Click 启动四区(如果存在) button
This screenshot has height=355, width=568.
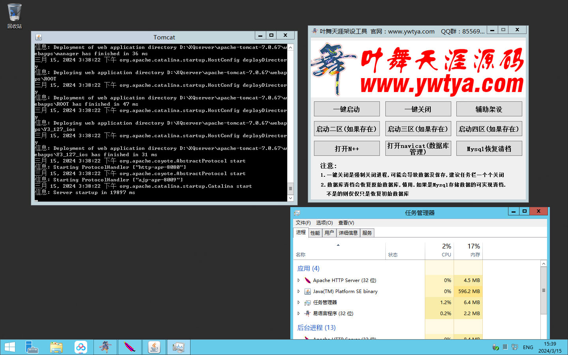pos(489,129)
